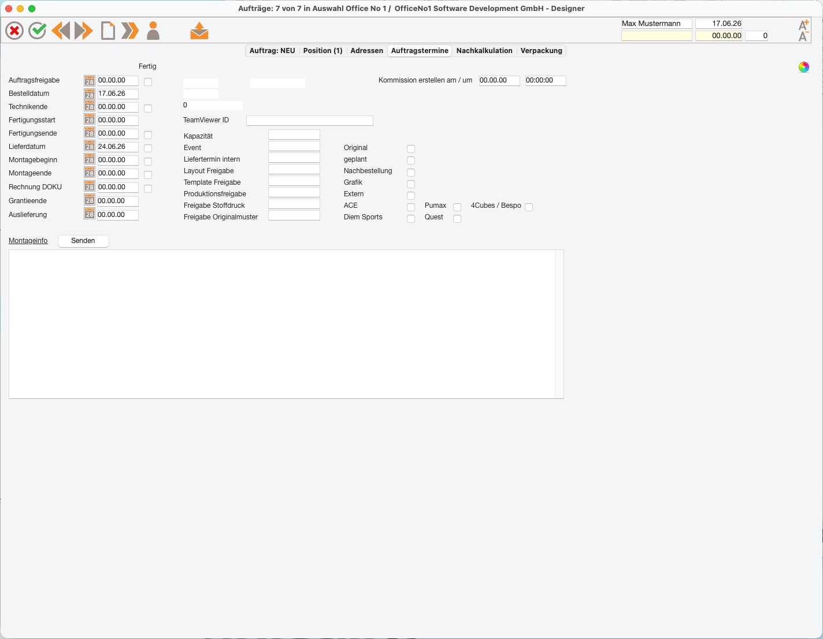The height and width of the screenshot is (639, 823).
Task: Go to next record with right arrows
Action: (84, 31)
